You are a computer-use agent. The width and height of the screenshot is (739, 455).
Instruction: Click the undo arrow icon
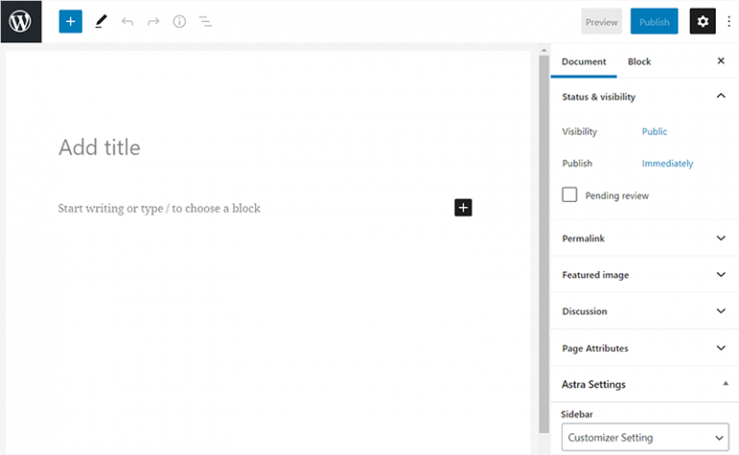click(x=127, y=22)
